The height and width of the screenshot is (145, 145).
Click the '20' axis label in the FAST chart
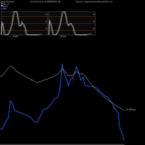[x=46, y=28]
